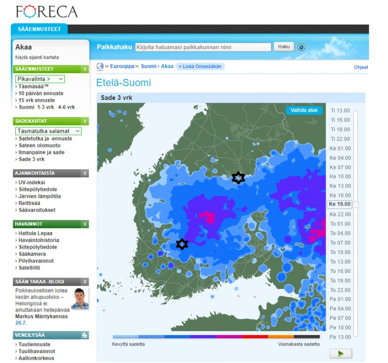This screenshot has height=363, width=388.
Task: Collapse the Havainnot sidebar section
Action: pyautogui.click(x=85, y=224)
